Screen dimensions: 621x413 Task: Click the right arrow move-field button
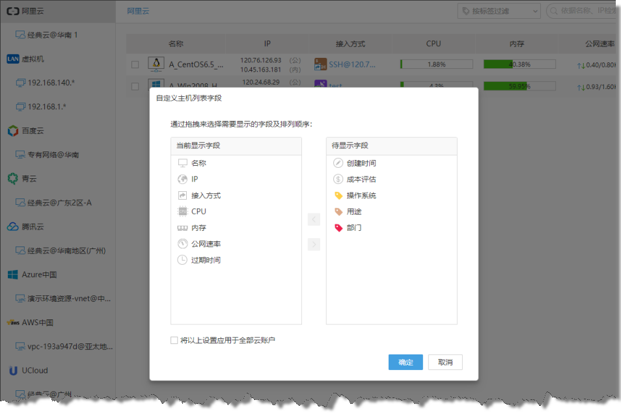pyautogui.click(x=314, y=245)
